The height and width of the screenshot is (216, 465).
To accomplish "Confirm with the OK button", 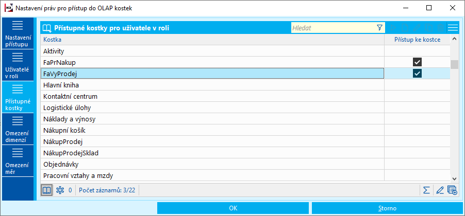I will [233, 208].
